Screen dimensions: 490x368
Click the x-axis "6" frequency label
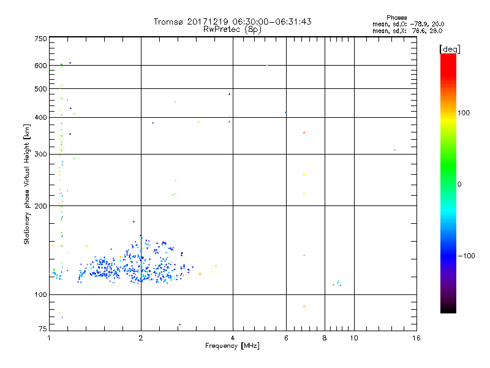pyautogui.click(x=286, y=338)
